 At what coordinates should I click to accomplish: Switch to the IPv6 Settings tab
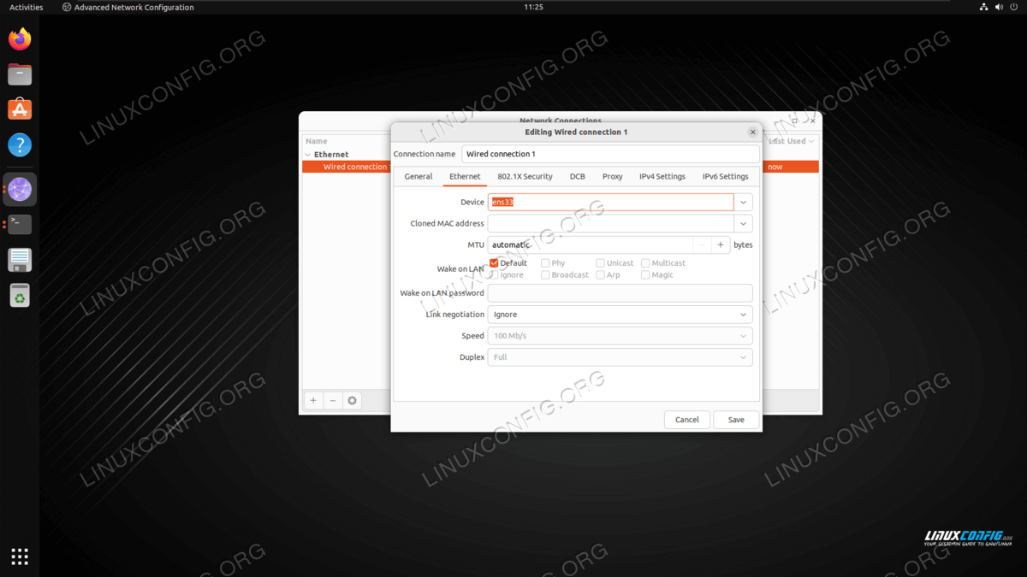tap(726, 177)
